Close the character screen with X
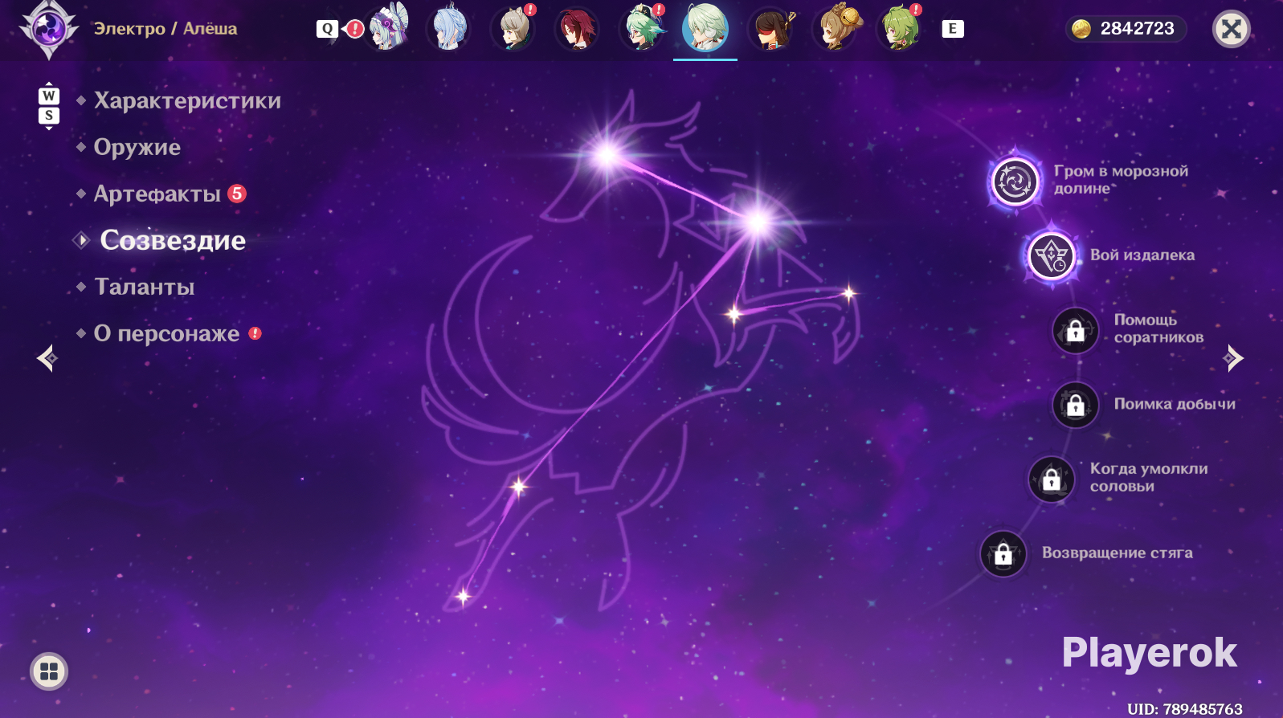This screenshot has width=1283, height=718. [x=1231, y=29]
